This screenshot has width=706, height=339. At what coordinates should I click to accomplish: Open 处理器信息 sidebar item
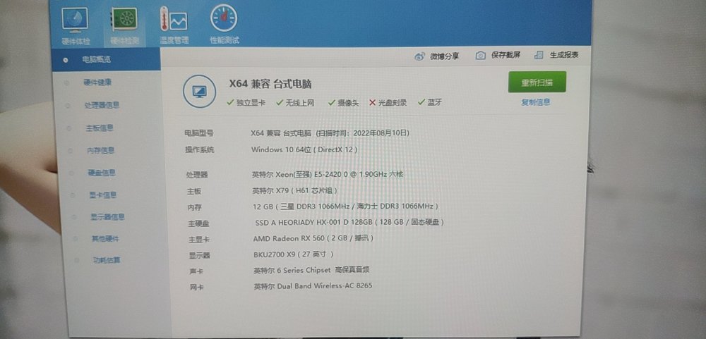(102, 105)
